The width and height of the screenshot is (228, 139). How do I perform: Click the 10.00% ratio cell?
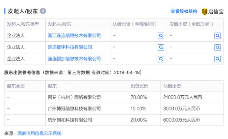point(138,109)
